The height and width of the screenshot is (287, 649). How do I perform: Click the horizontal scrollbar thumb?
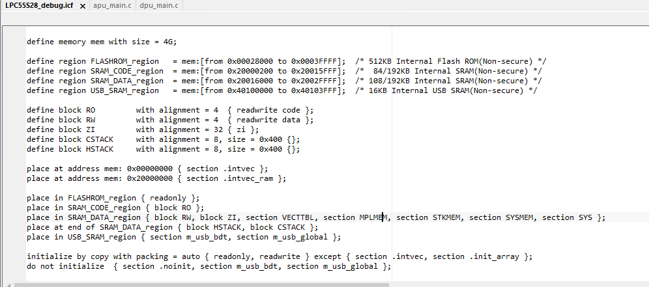click(x=202, y=284)
